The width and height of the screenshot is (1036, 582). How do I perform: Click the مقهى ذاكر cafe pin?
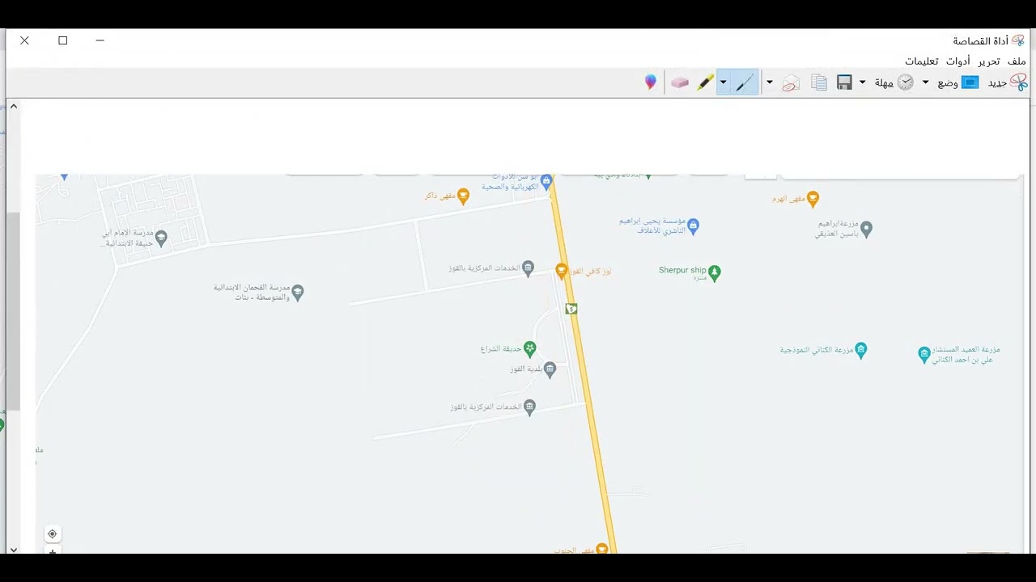pos(463,196)
